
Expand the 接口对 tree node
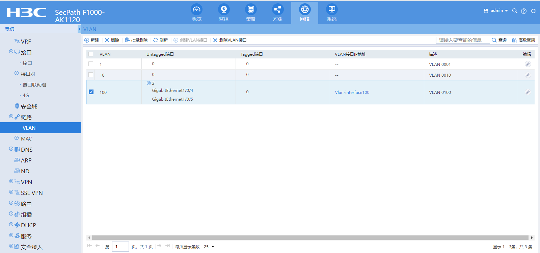(17, 73)
